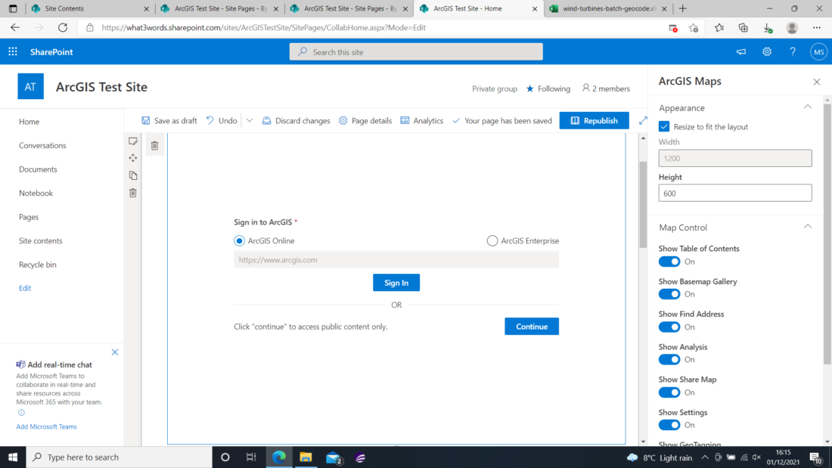Select the ArcGIS Enterprise radio button
This screenshot has width=832, height=468.
pos(492,241)
